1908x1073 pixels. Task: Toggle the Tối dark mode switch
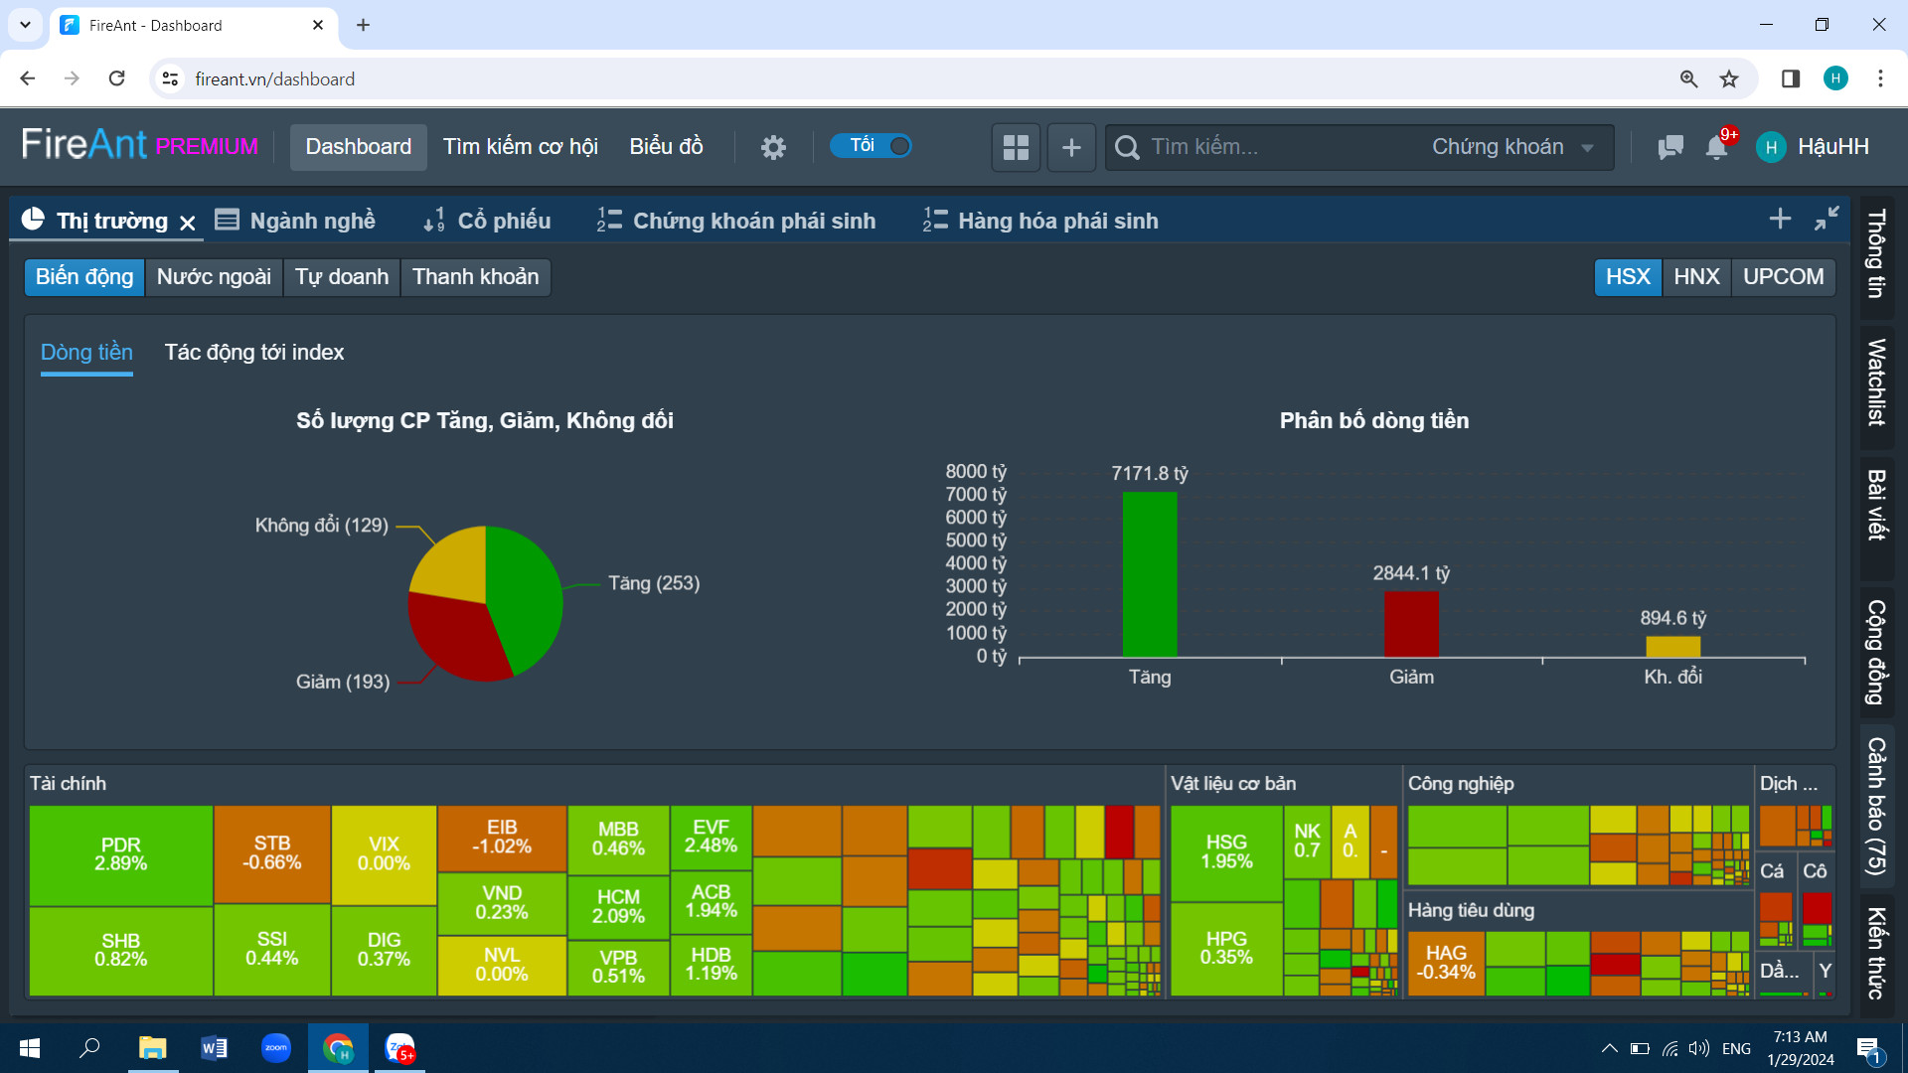coord(871,146)
